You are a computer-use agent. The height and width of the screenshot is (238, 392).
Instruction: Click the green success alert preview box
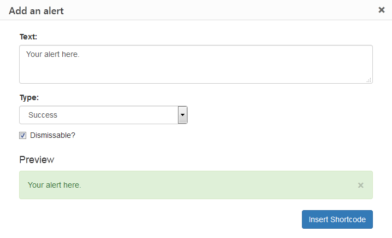click(x=196, y=185)
